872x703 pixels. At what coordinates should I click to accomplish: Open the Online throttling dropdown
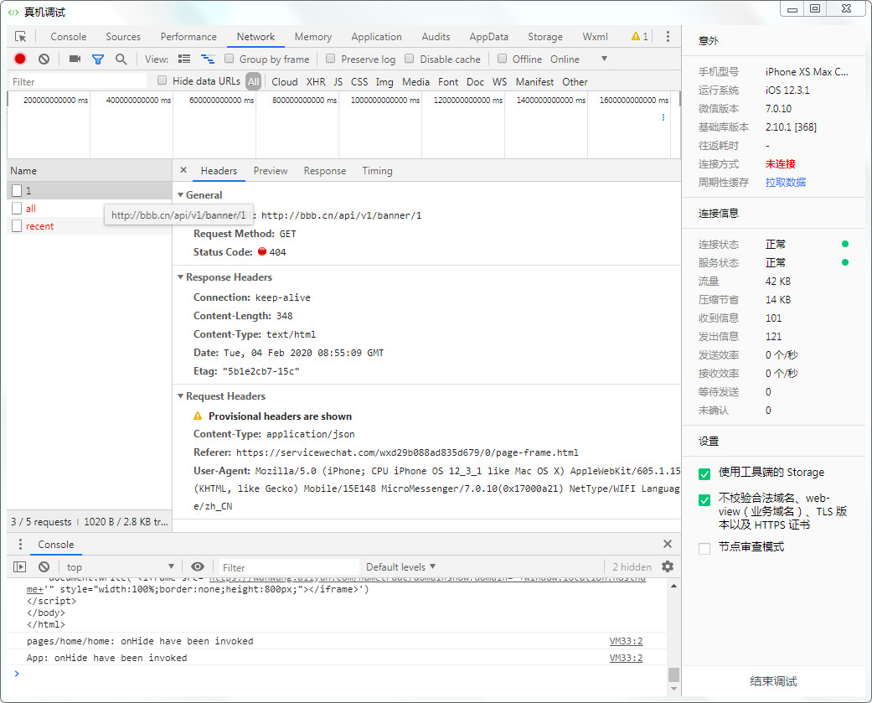579,59
